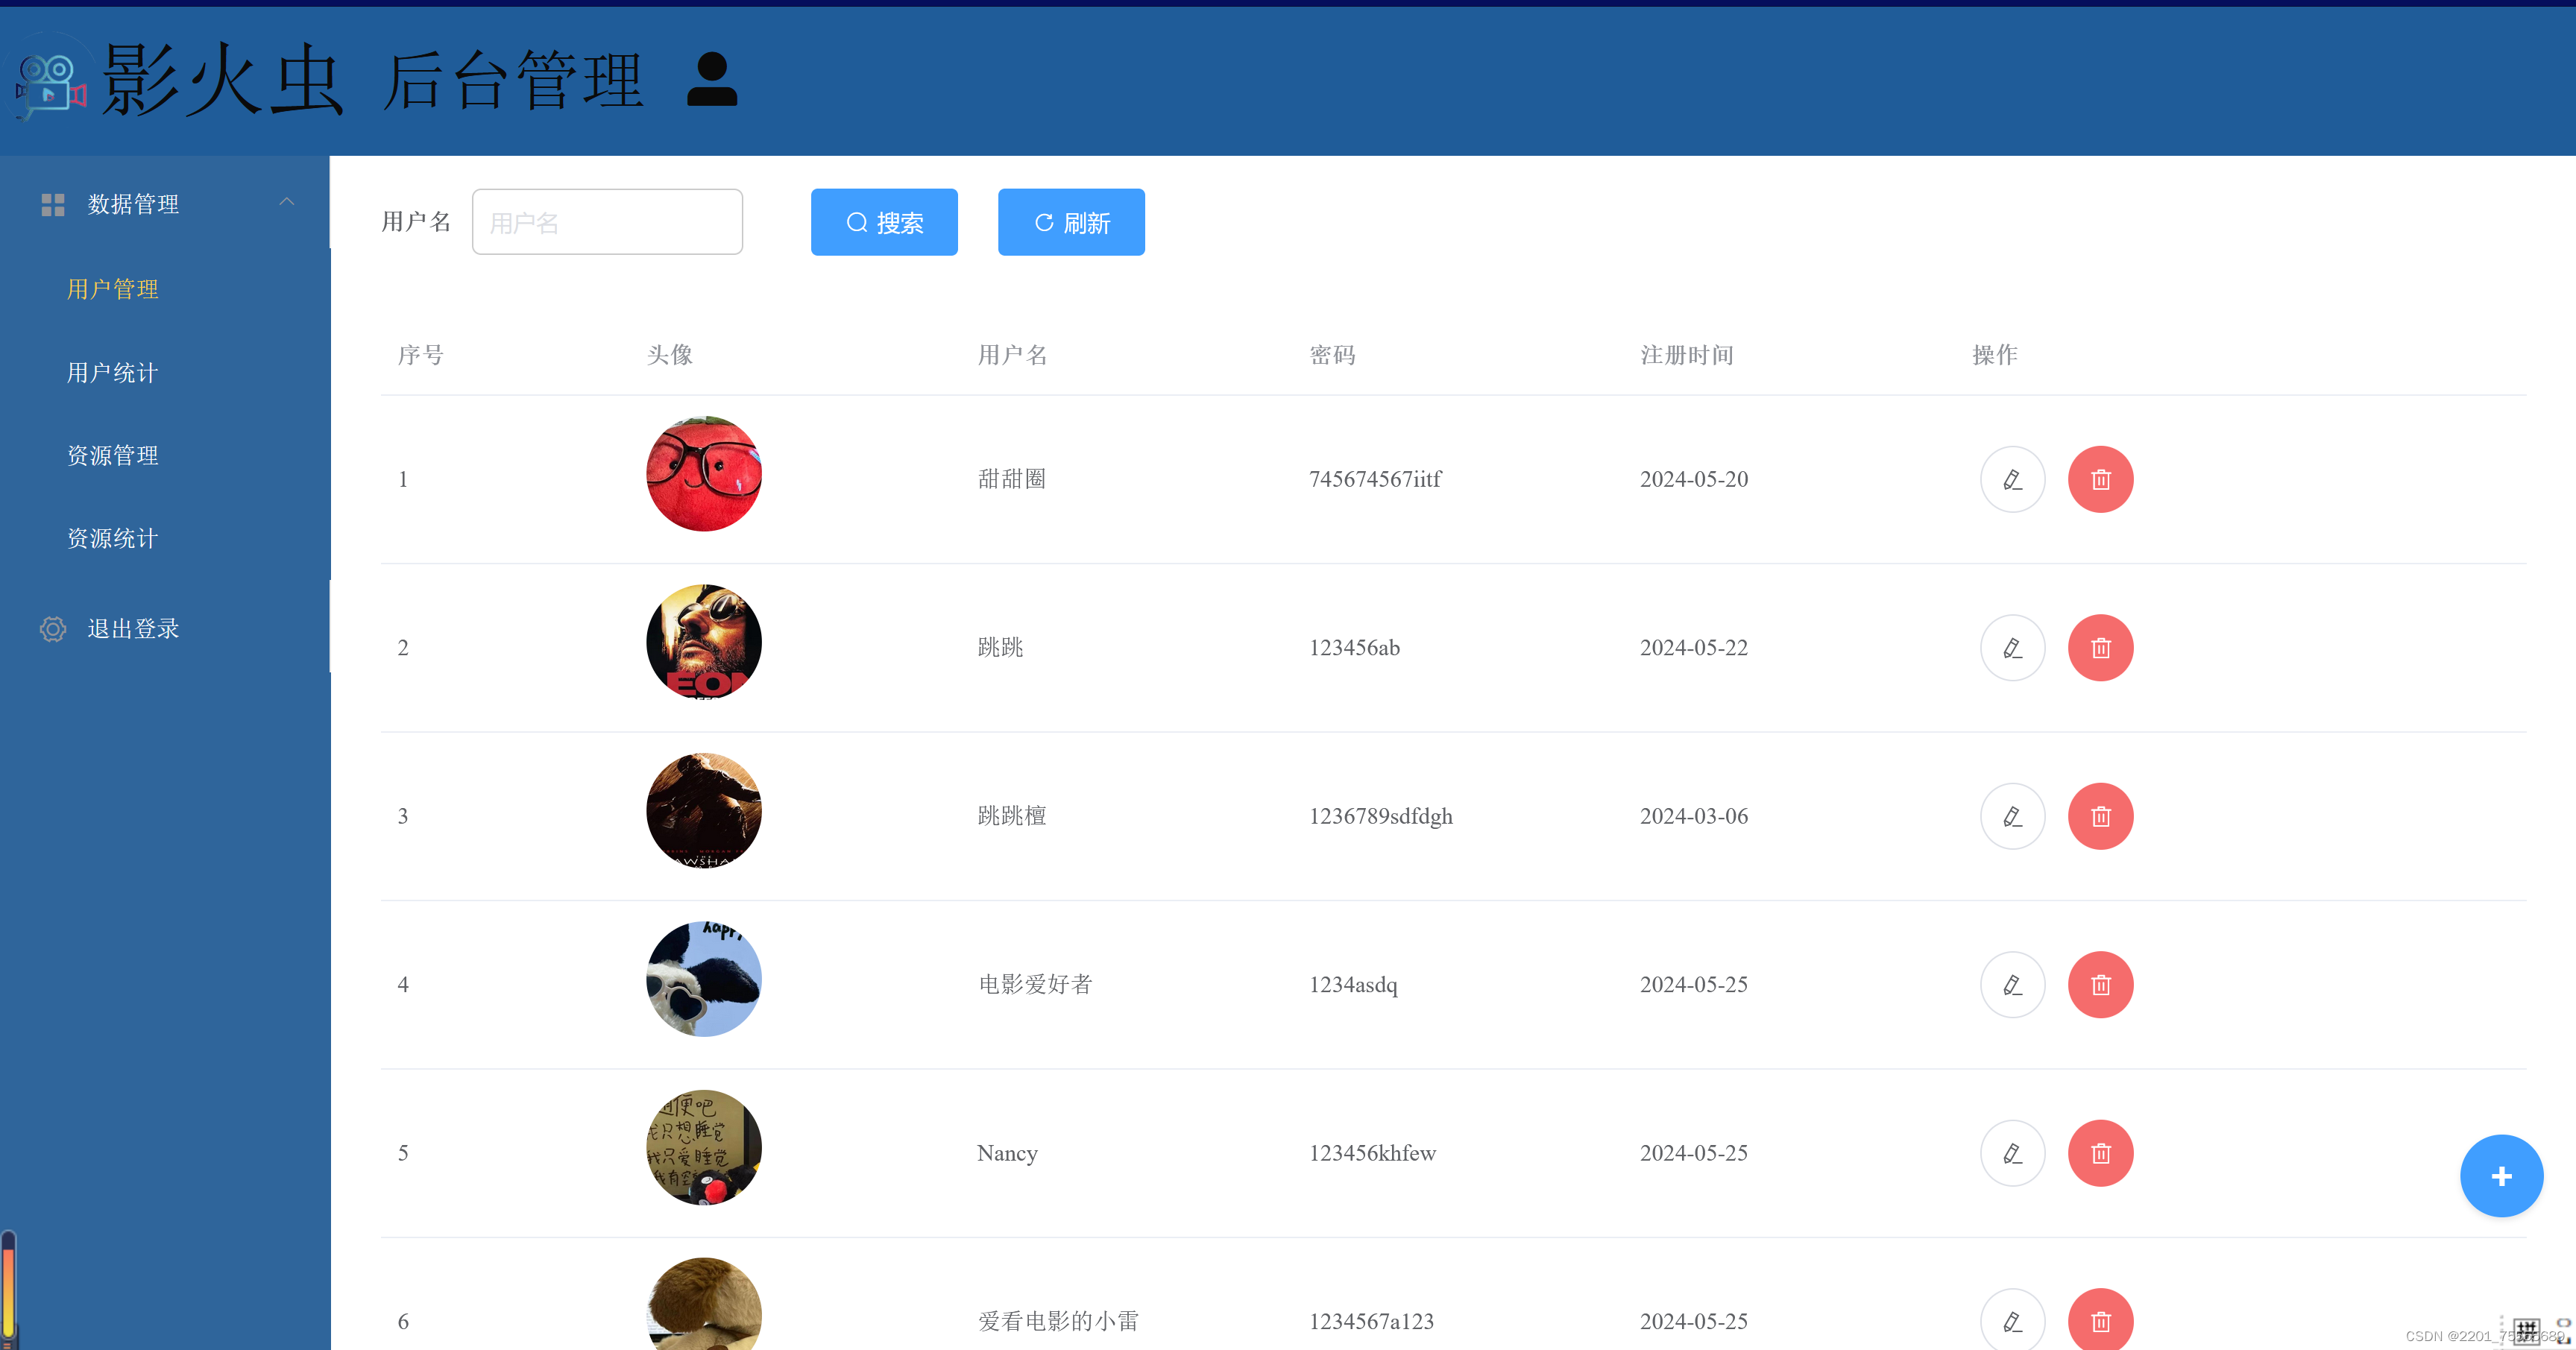
Task: Select password cell 1234asdq
Action: pos(1353,985)
